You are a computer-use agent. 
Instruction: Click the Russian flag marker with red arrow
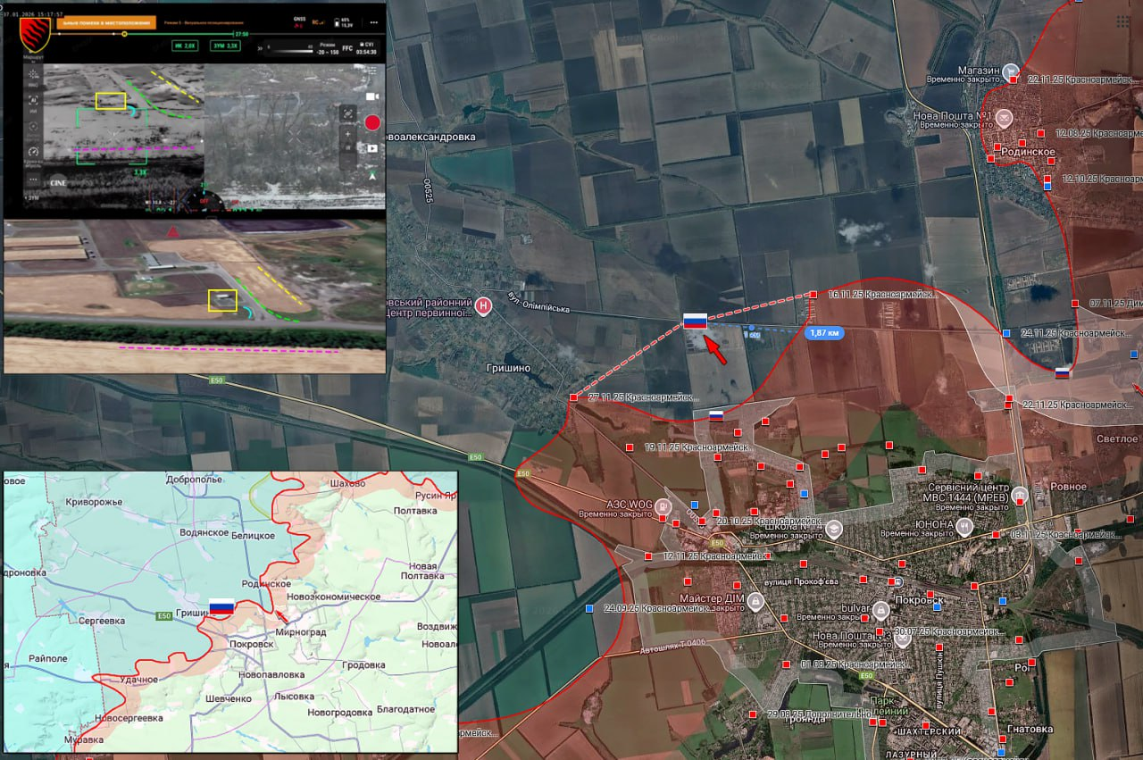(x=695, y=321)
